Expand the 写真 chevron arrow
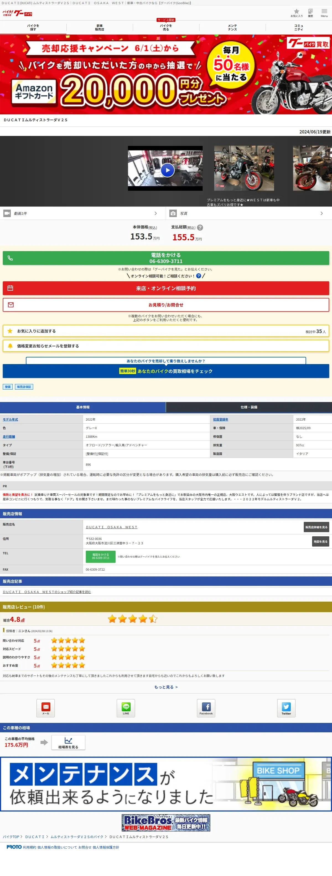332x876 pixels. pos(321,213)
